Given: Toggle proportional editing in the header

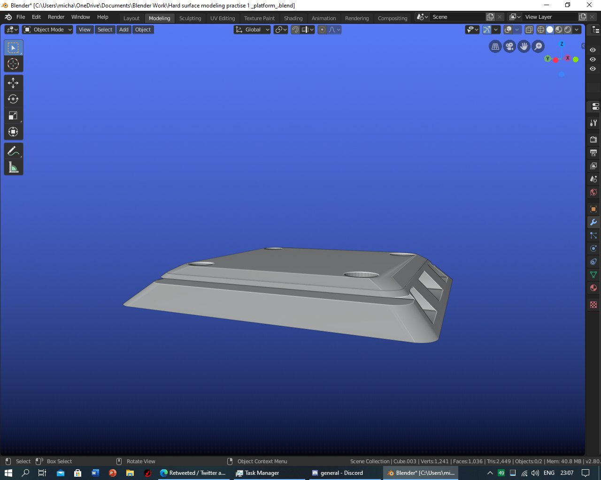Looking at the screenshot, I should [322, 30].
